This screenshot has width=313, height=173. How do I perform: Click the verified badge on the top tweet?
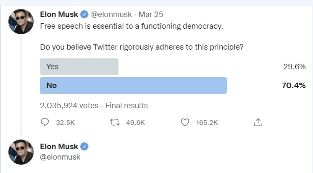coord(85,14)
